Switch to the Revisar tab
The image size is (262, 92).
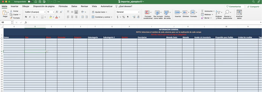coord(84,6)
